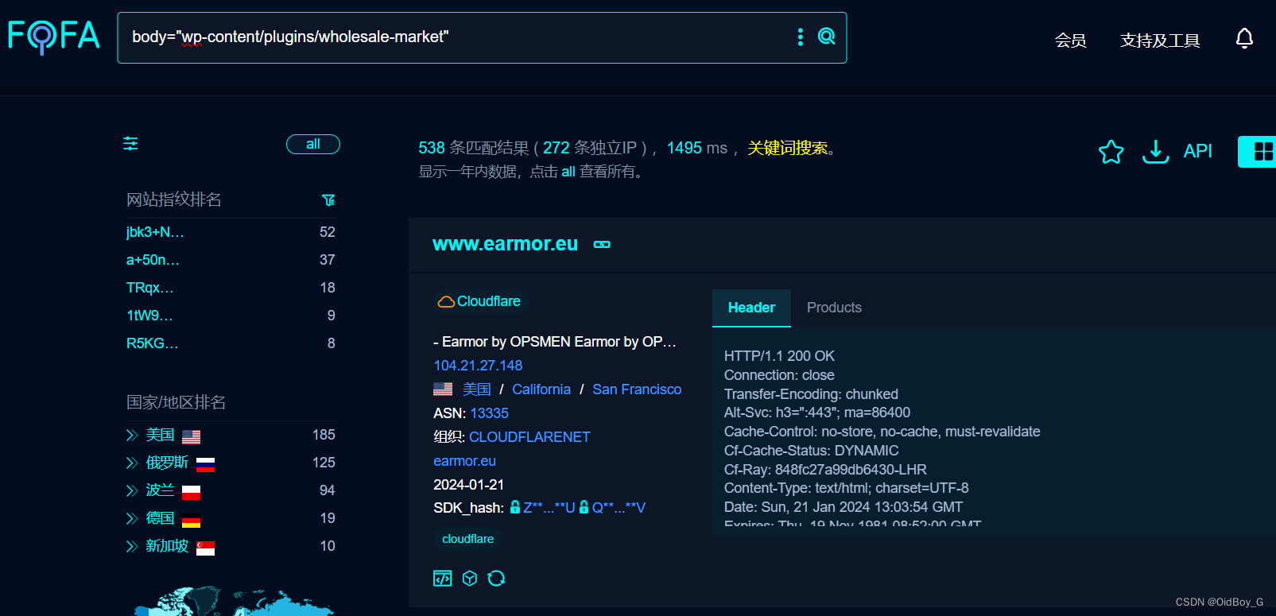Image resolution: width=1276 pixels, height=616 pixels.
Task: Open the FOFA logo home page
Action: click(54, 37)
